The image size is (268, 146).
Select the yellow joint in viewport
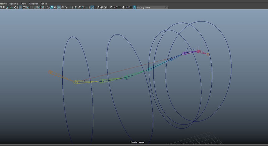75,82
